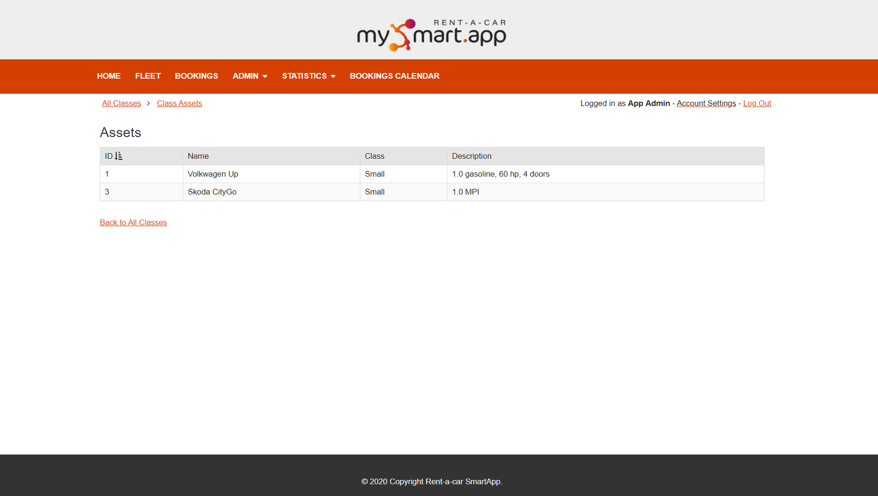This screenshot has height=496, width=878.
Task: Expand the STATISTICS menu
Action: pyautogui.click(x=304, y=76)
